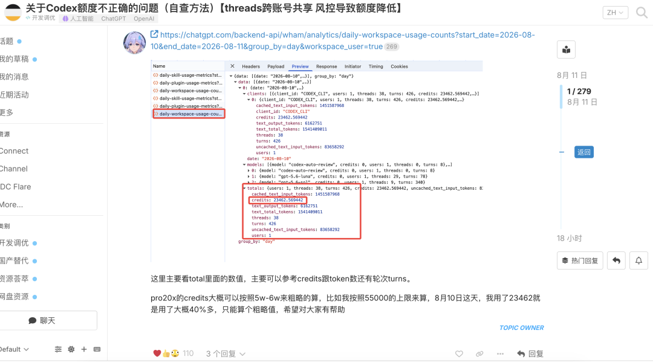The width and height of the screenshot is (653, 362).
Task: Open the 开发调优 category in title
Action: point(41,18)
